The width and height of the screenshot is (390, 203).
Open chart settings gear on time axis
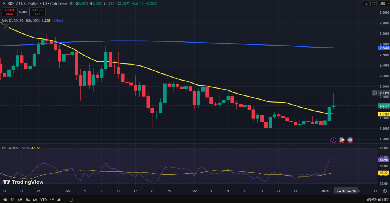click(x=385, y=191)
